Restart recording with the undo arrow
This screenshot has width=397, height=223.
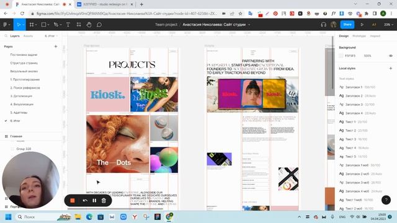(x=85, y=201)
